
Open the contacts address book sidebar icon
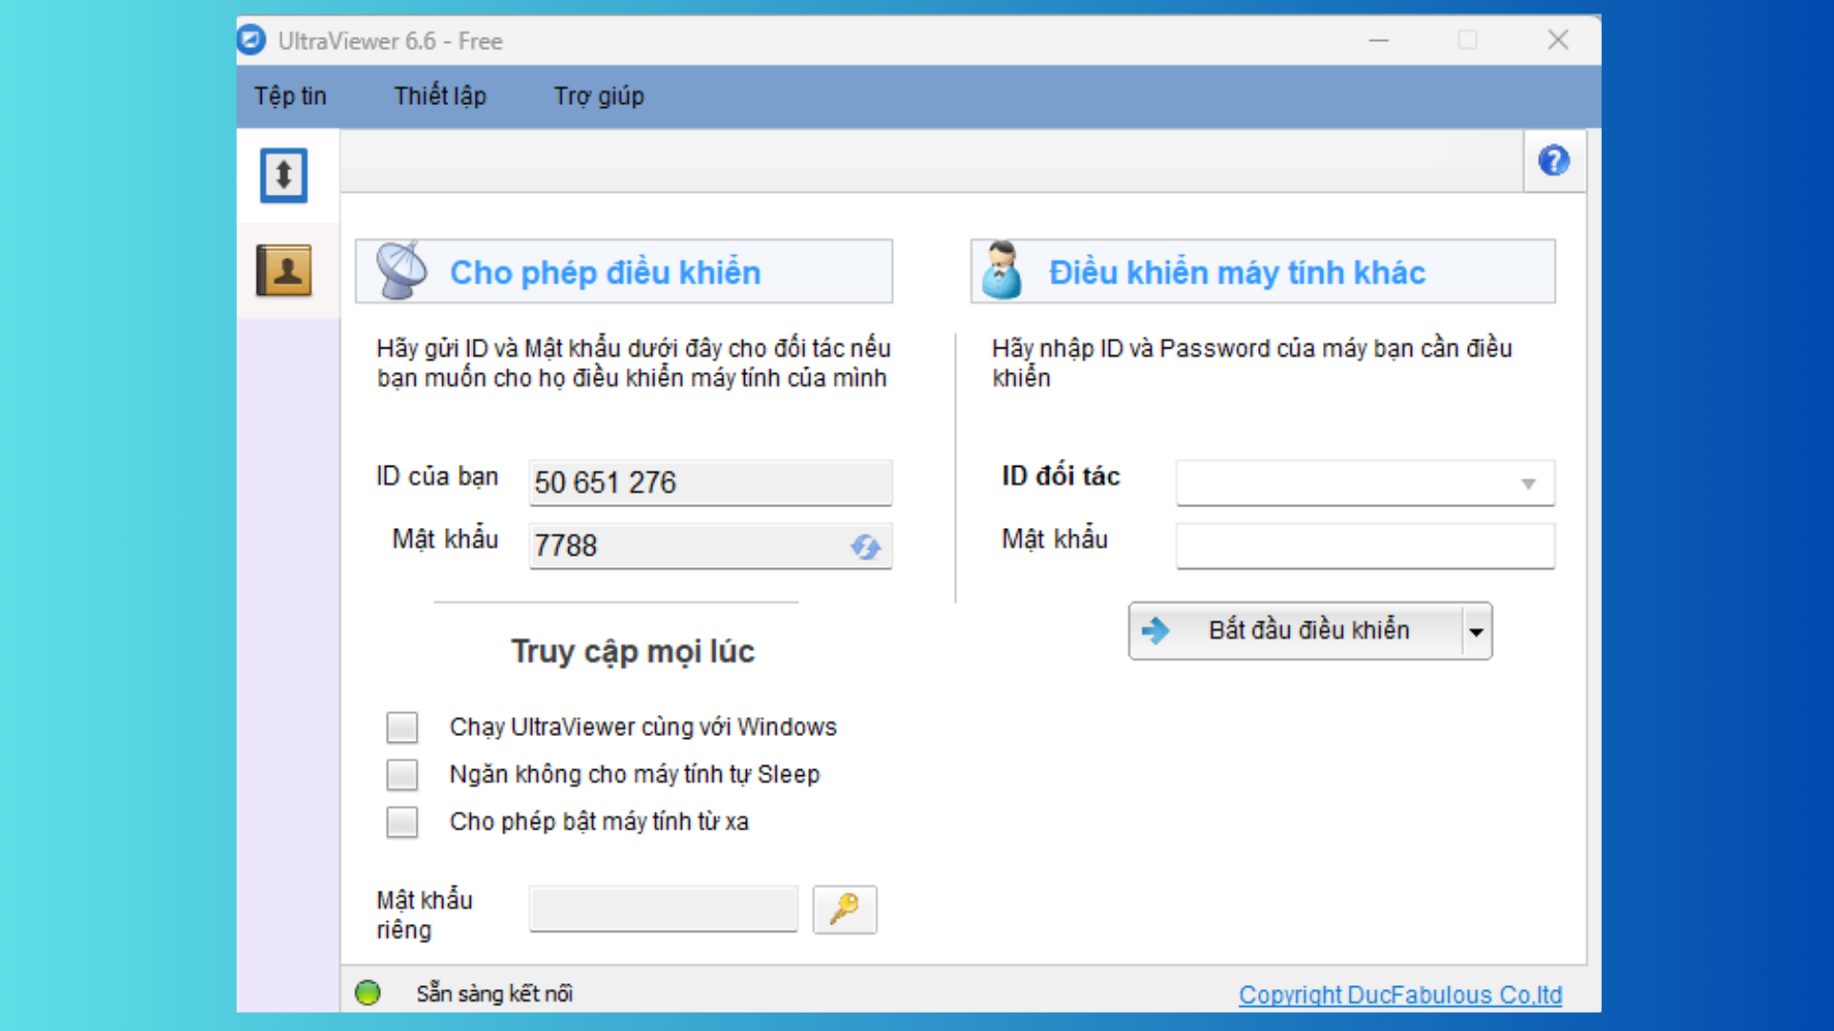click(284, 270)
